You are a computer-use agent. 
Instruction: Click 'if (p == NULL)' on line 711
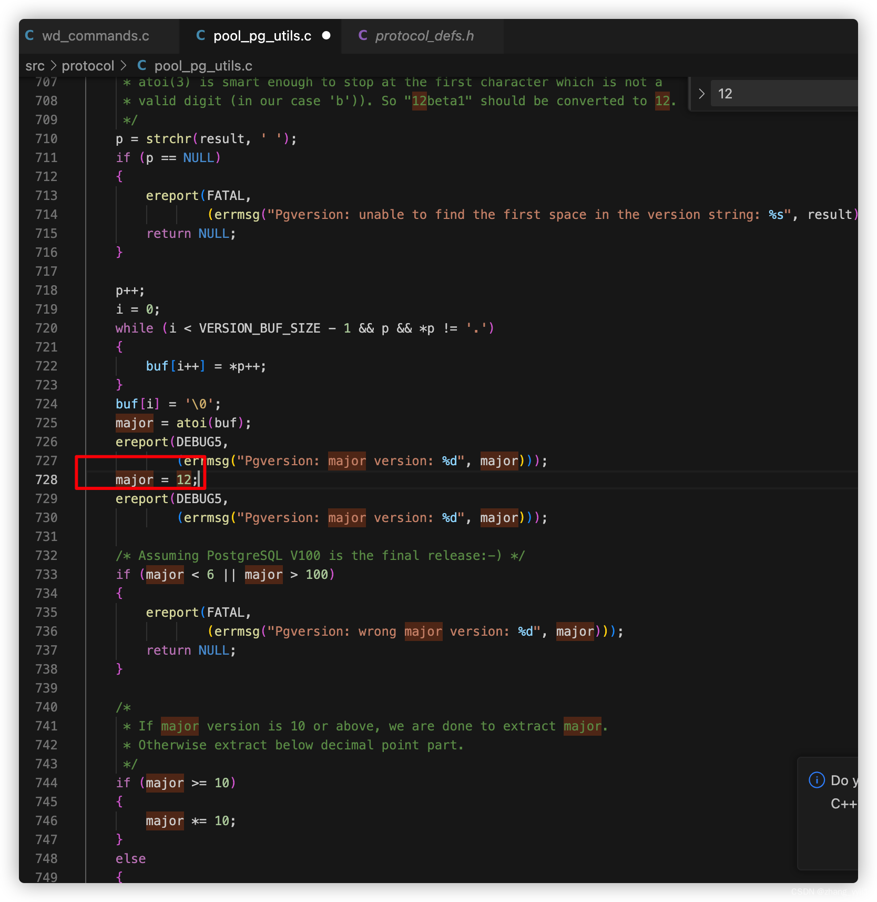[x=168, y=157]
